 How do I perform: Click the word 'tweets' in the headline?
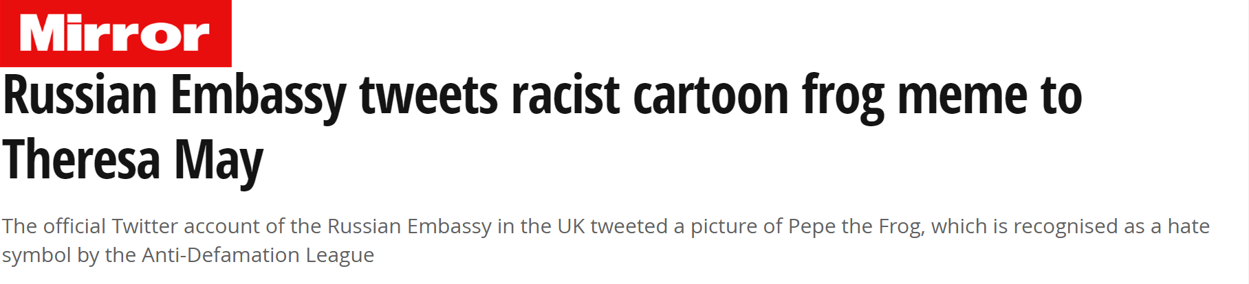(428, 96)
